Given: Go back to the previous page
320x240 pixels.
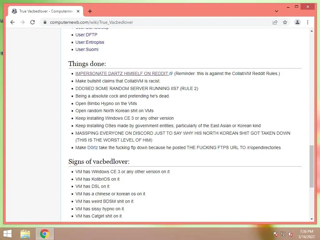Looking at the screenshot, I should pos(12,22).
